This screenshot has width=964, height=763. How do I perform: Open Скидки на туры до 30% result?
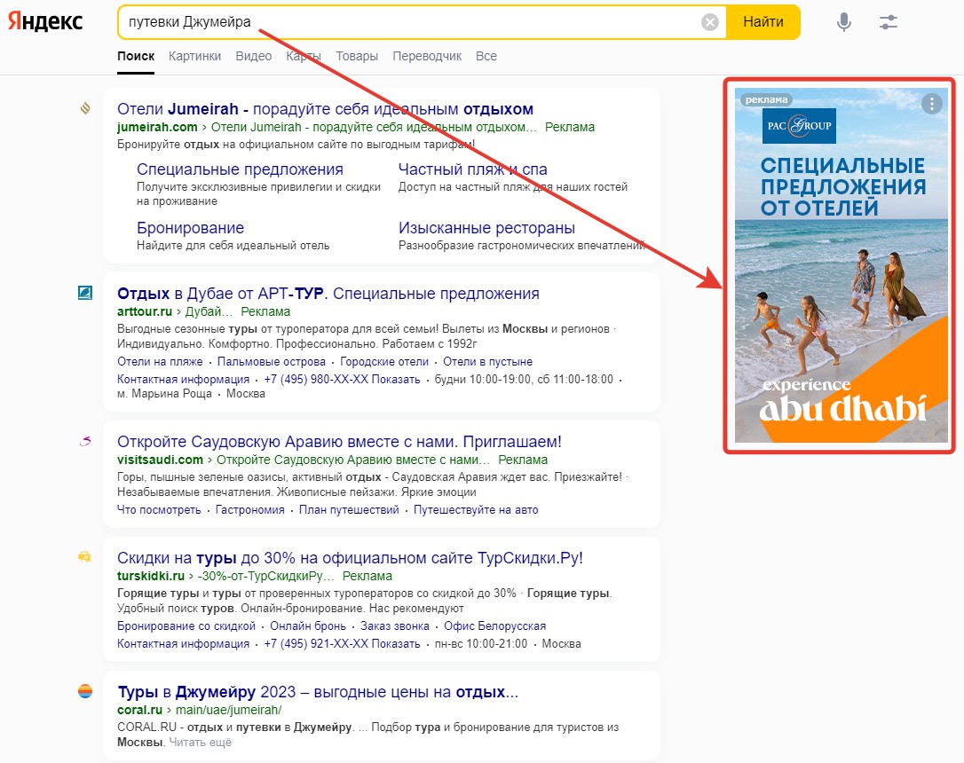350,558
